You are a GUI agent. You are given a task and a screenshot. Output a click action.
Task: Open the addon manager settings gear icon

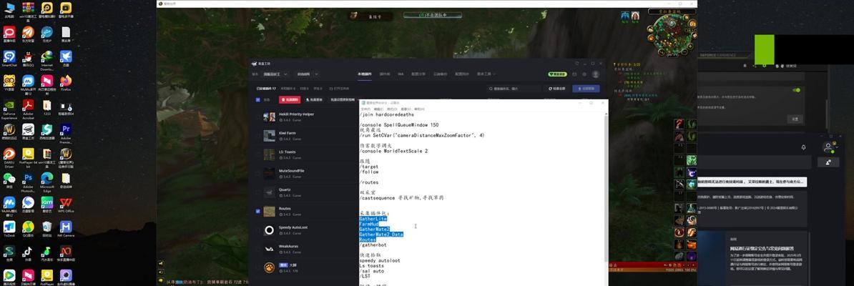(584, 74)
